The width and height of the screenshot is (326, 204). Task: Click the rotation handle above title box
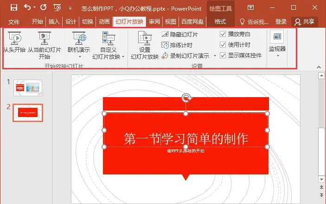click(186, 98)
